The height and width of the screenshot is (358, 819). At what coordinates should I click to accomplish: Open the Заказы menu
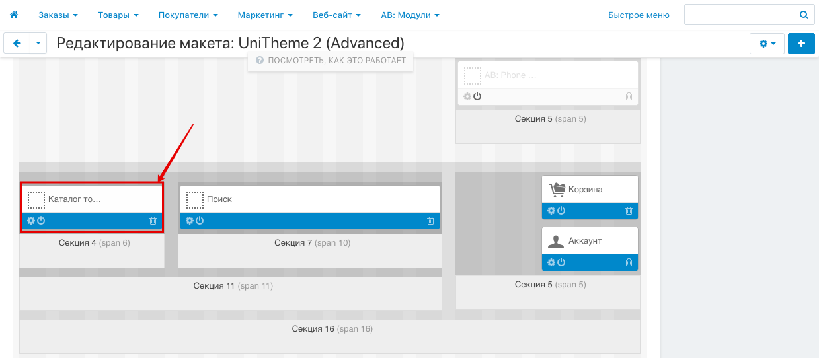[x=58, y=15]
